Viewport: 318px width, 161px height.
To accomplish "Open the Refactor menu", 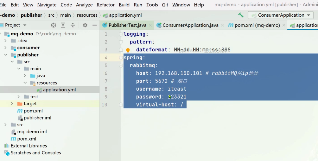I will 106,5.
